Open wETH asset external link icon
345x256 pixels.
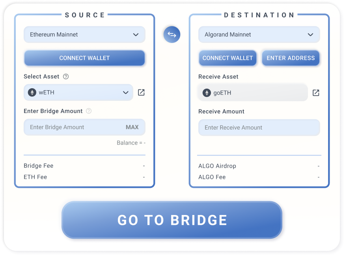pyautogui.click(x=141, y=93)
